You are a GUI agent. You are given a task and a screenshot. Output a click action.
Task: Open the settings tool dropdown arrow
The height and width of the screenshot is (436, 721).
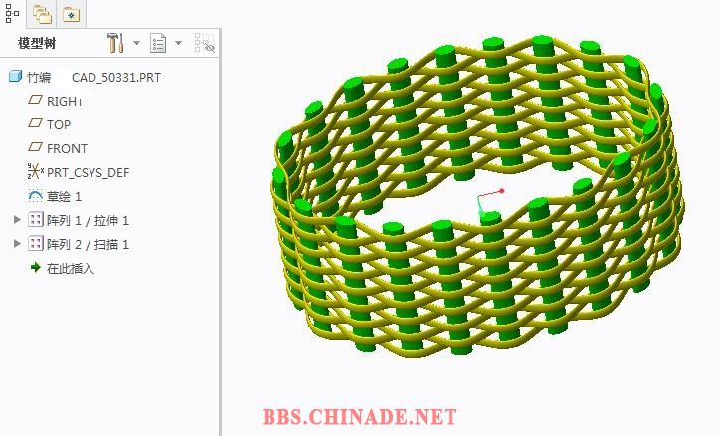136,43
